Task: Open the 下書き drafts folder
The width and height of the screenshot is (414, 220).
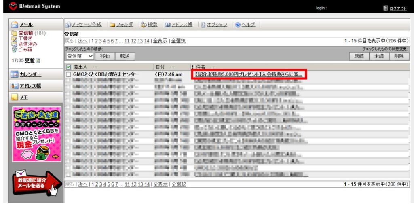Action: point(25,38)
